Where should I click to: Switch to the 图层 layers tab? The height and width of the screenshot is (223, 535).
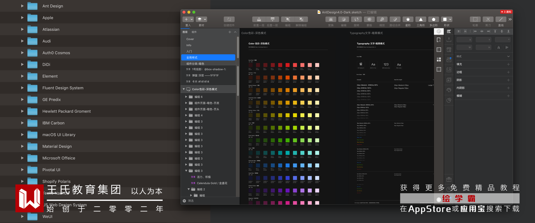[x=185, y=32]
